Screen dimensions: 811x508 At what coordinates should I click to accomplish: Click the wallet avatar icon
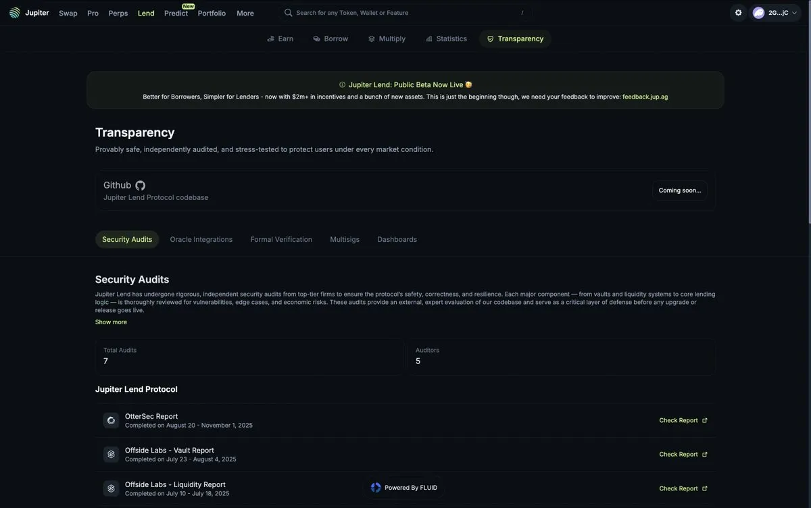coord(759,13)
